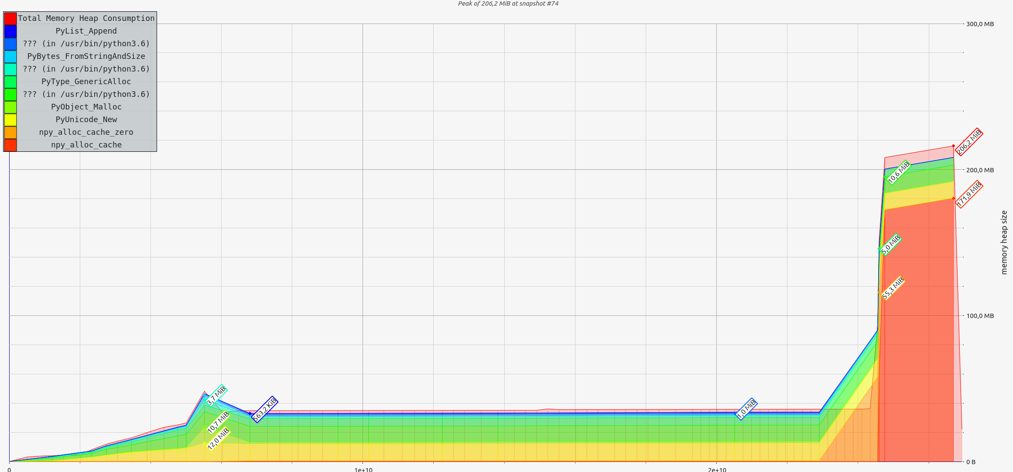Click the 1,0 MiB data label

tap(746, 409)
